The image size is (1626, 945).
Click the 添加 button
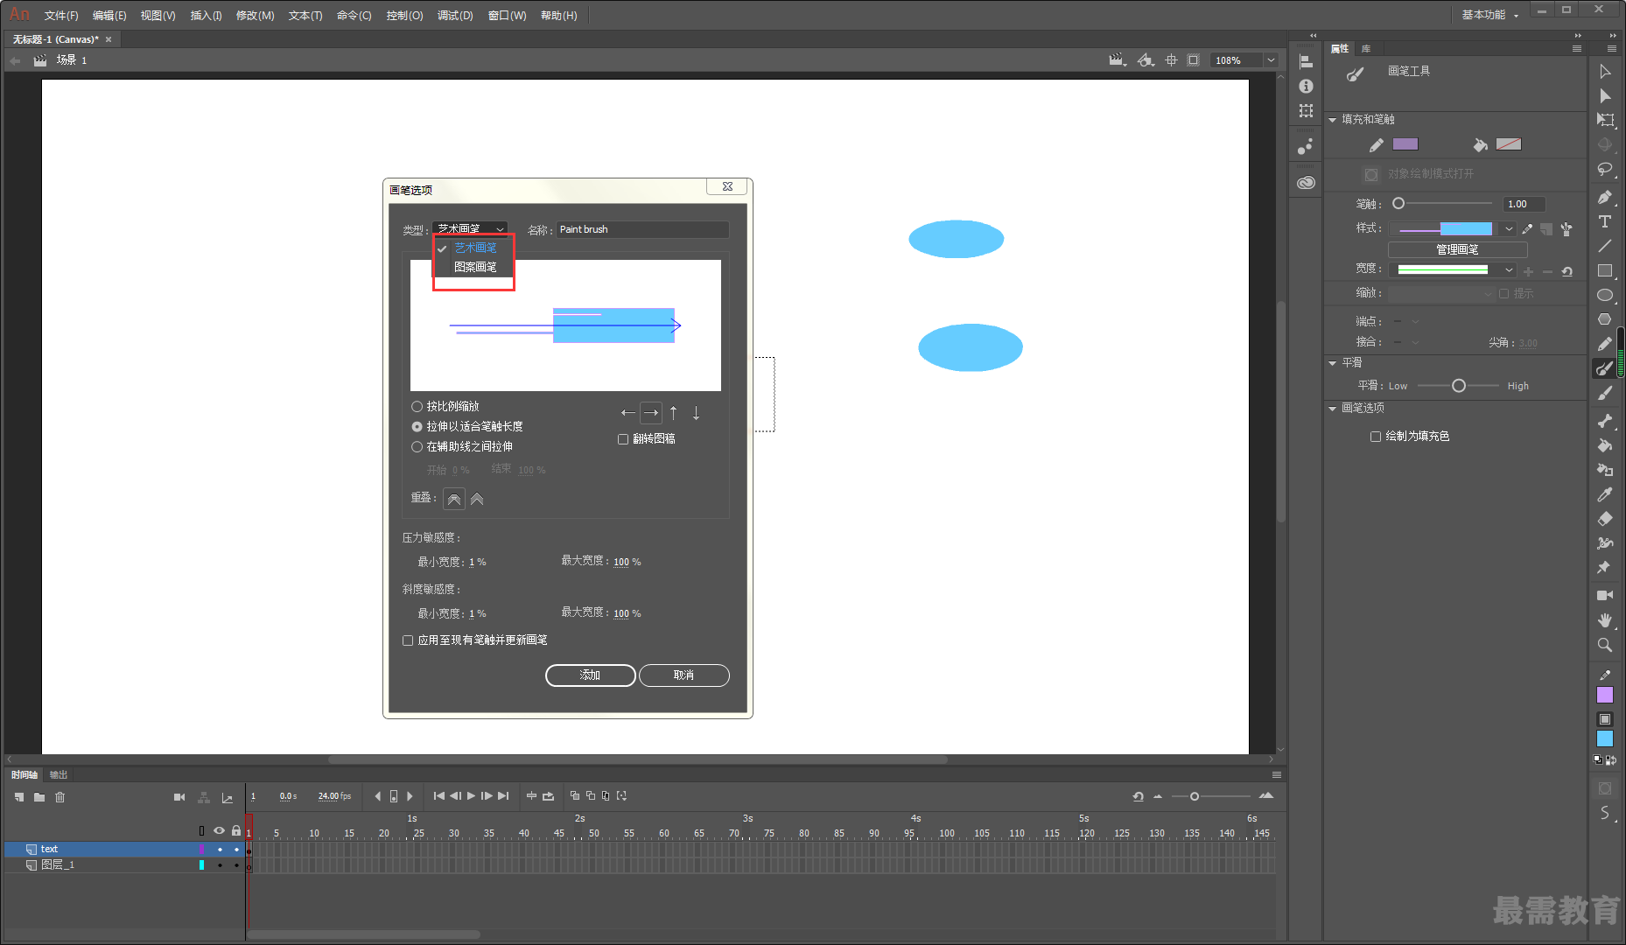pyautogui.click(x=591, y=675)
